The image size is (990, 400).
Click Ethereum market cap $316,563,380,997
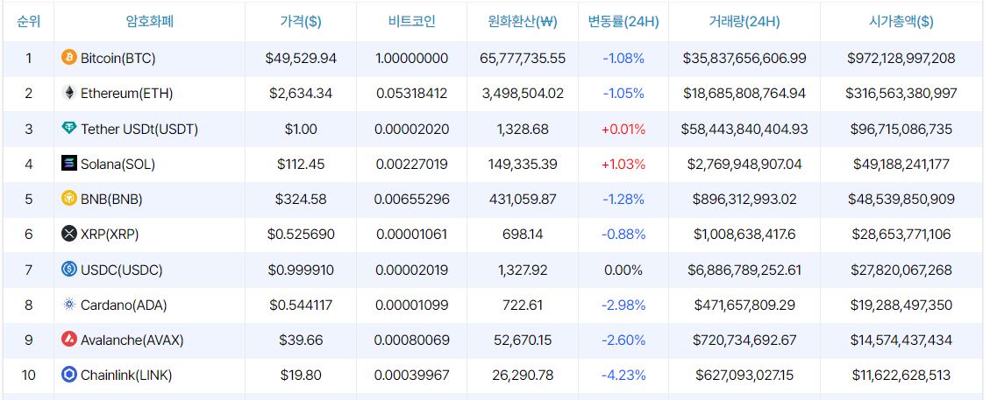click(x=901, y=94)
